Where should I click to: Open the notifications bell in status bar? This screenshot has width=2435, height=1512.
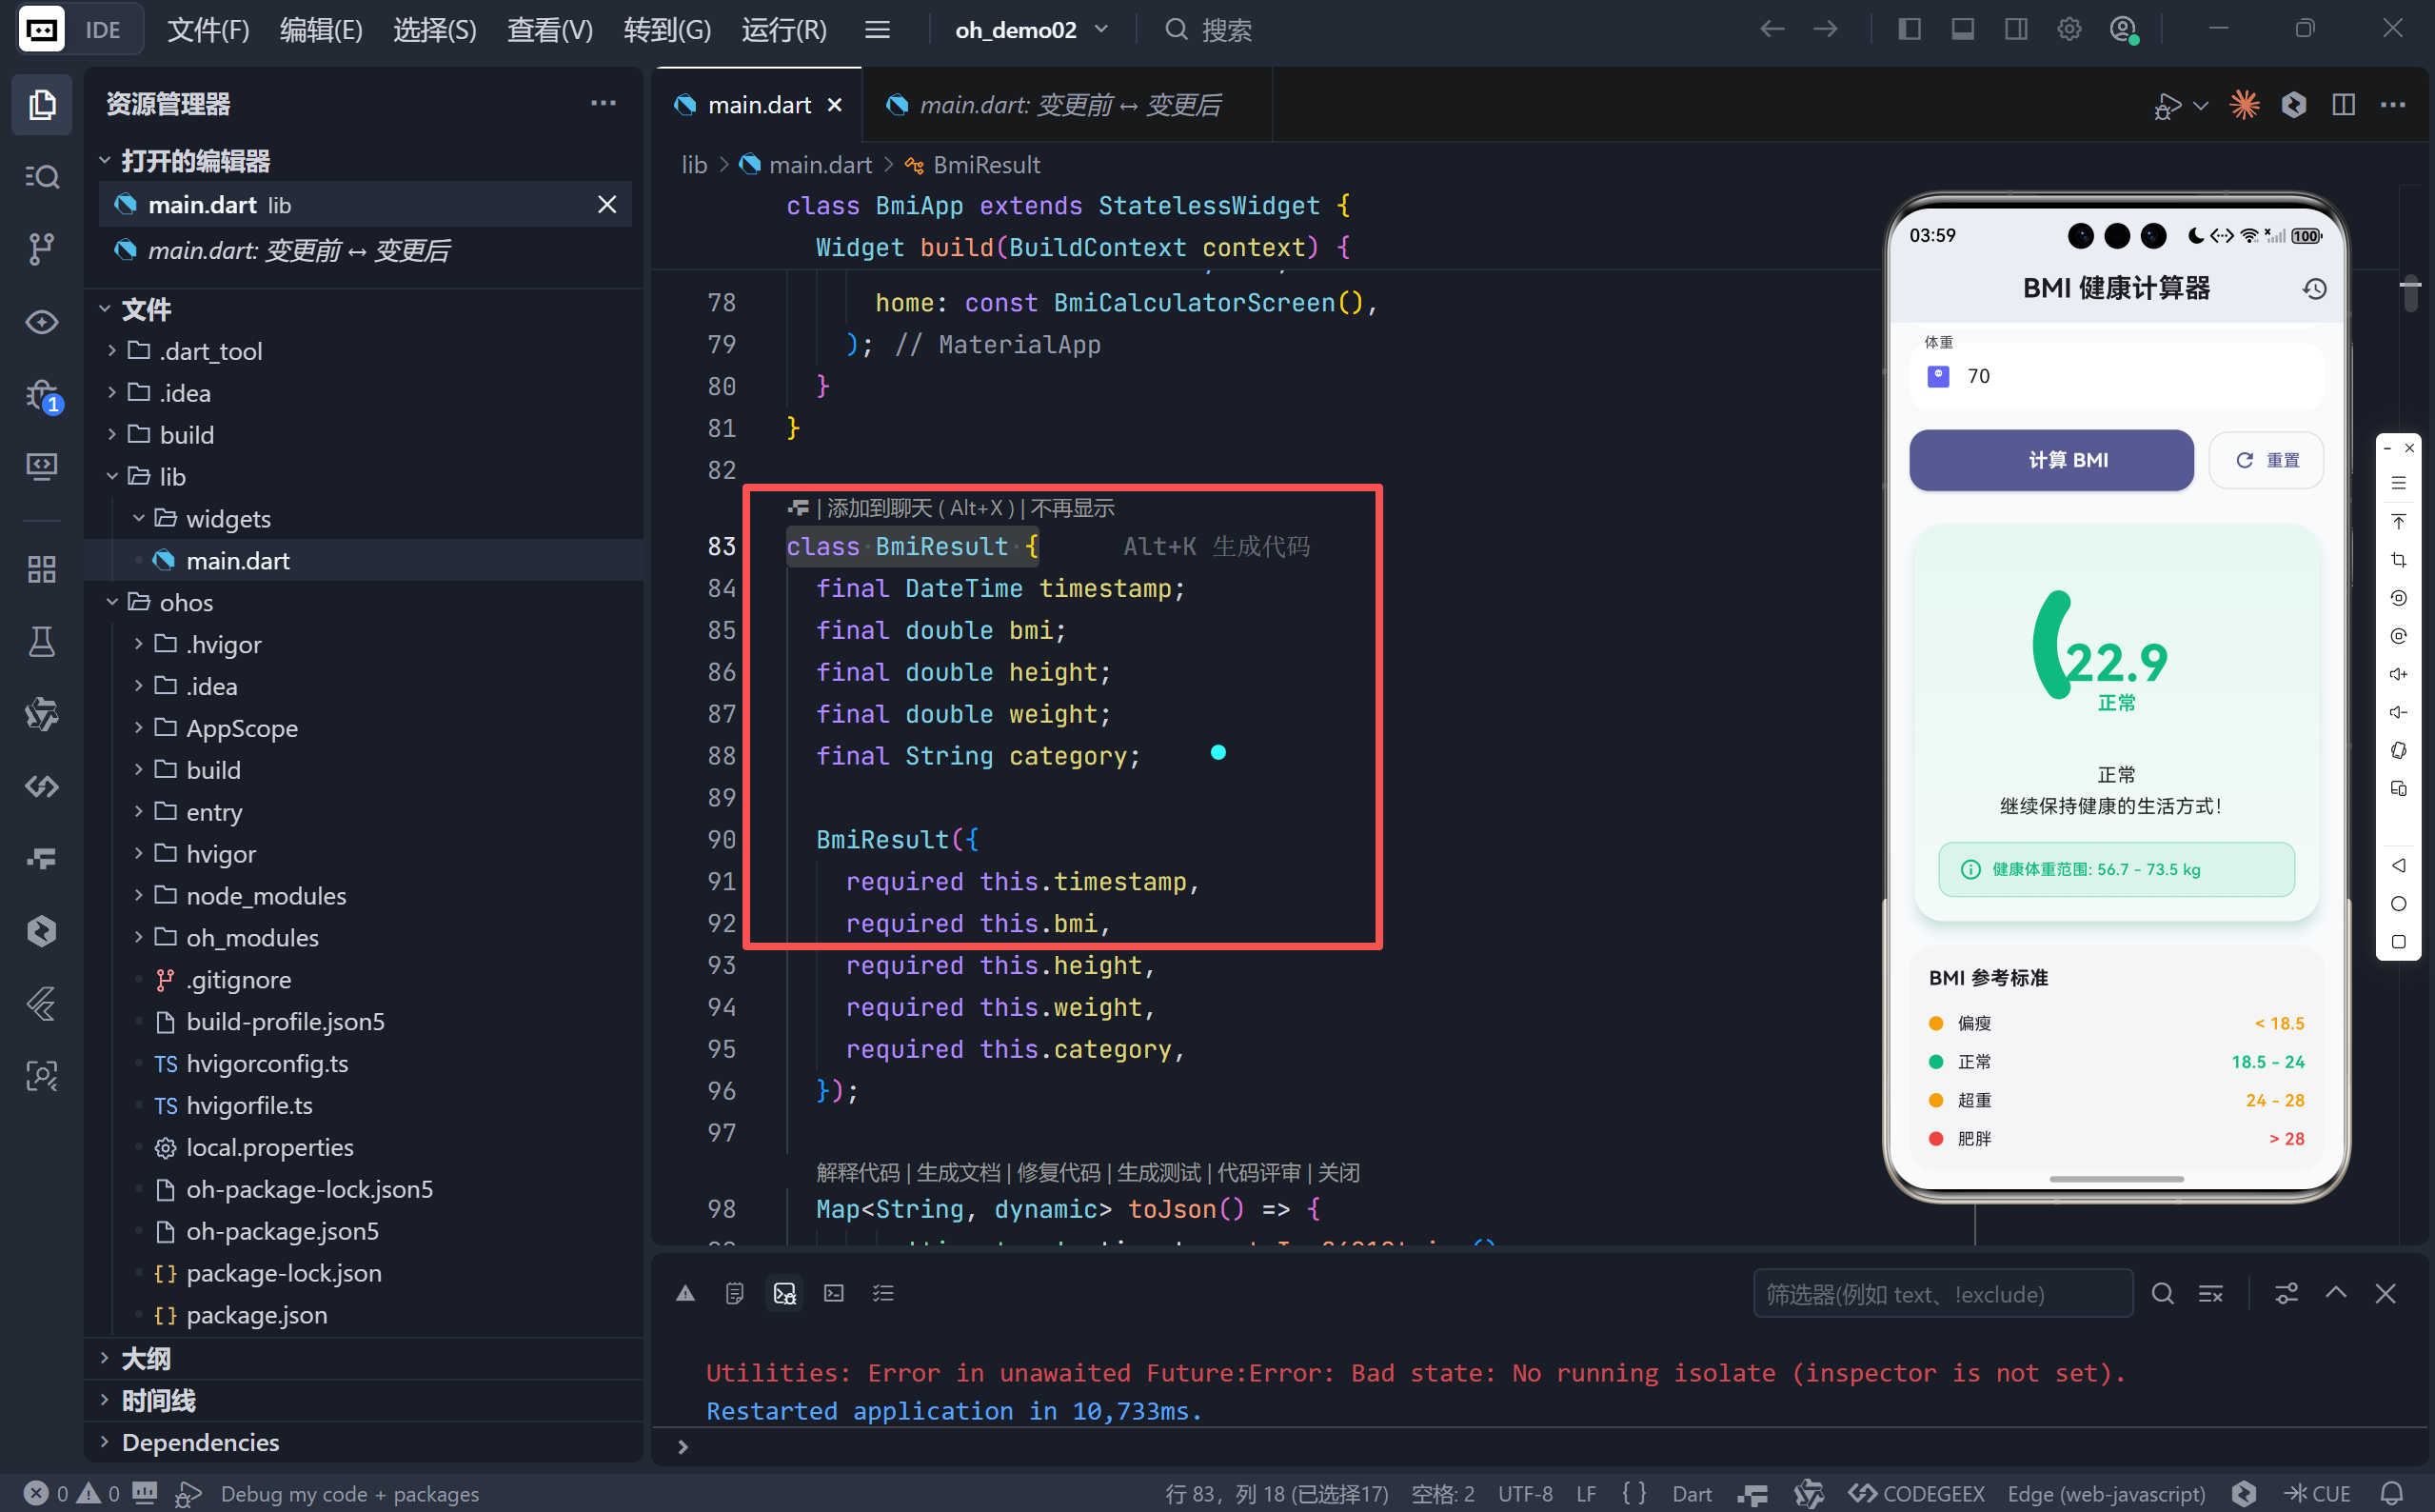(x=2391, y=1493)
